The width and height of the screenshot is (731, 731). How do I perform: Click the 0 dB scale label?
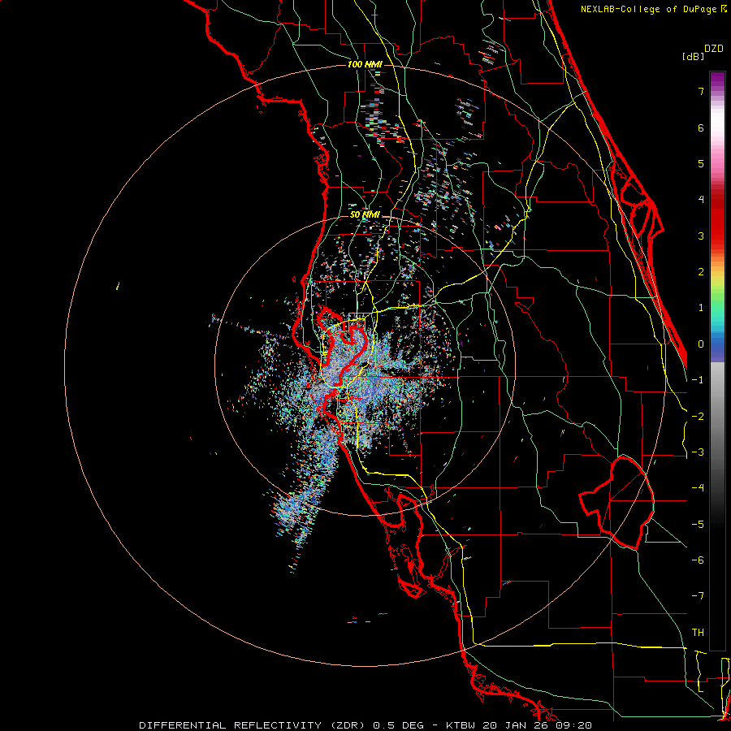click(701, 344)
